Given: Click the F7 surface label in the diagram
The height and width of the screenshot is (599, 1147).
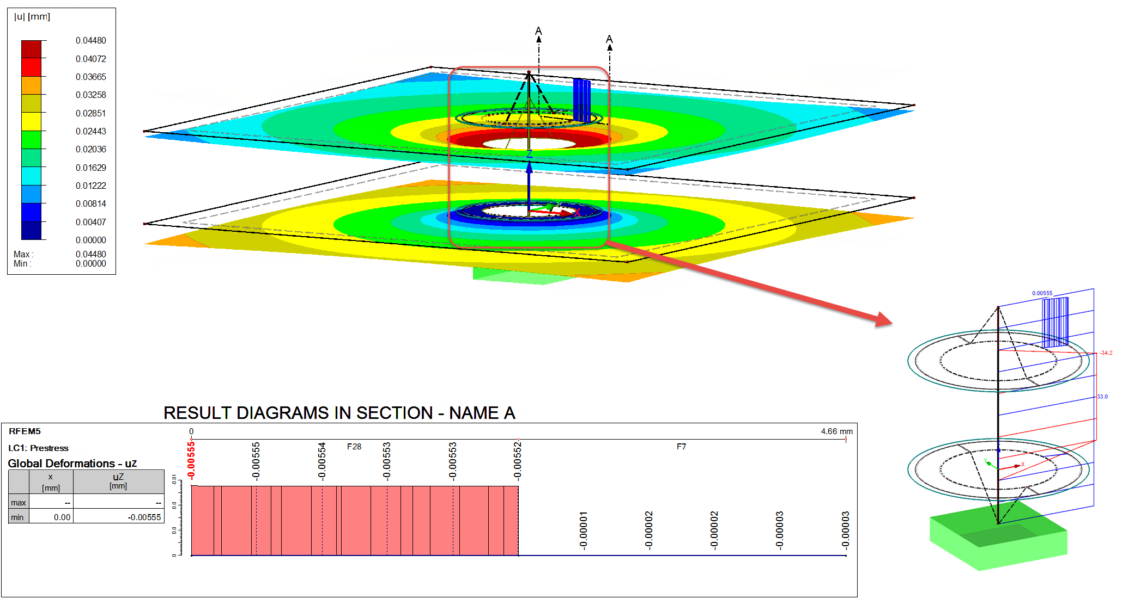Looking at the screenshot, I should tap(681, 447).
